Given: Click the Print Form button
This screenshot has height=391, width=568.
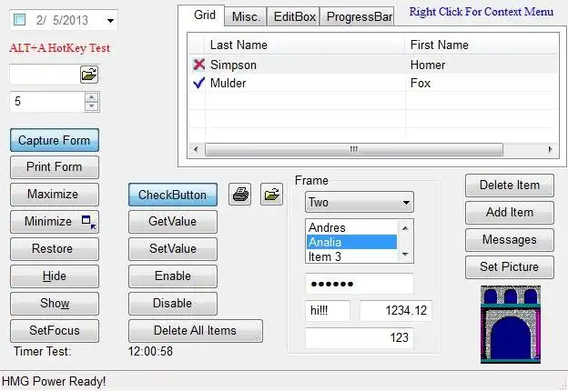Looking at the screenshot, I should click(55, 167).
